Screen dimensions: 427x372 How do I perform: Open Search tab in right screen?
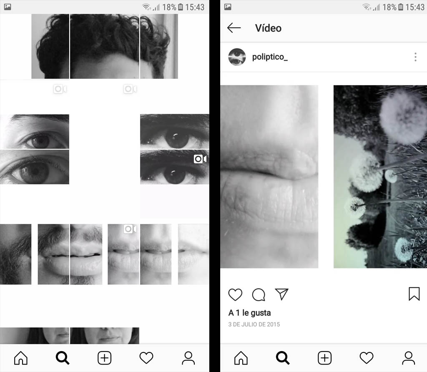click(283, 358)
